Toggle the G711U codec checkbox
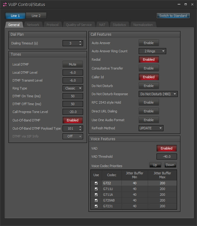 click(x=96, y=189)
